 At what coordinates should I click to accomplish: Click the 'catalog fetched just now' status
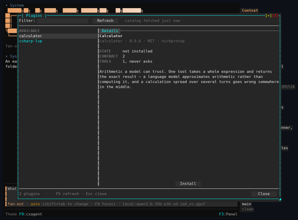coord(152,21)
